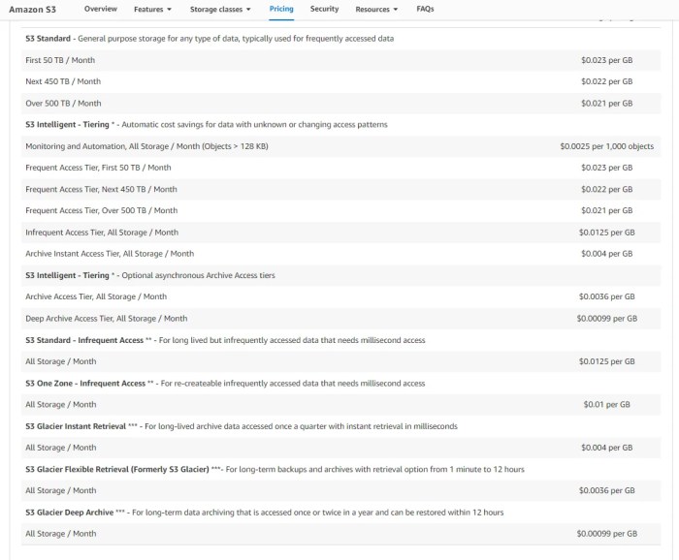Select Archive Instant Access Tier row
The image size is (679, 560).
pyautogui.click(x=340, y=254)
